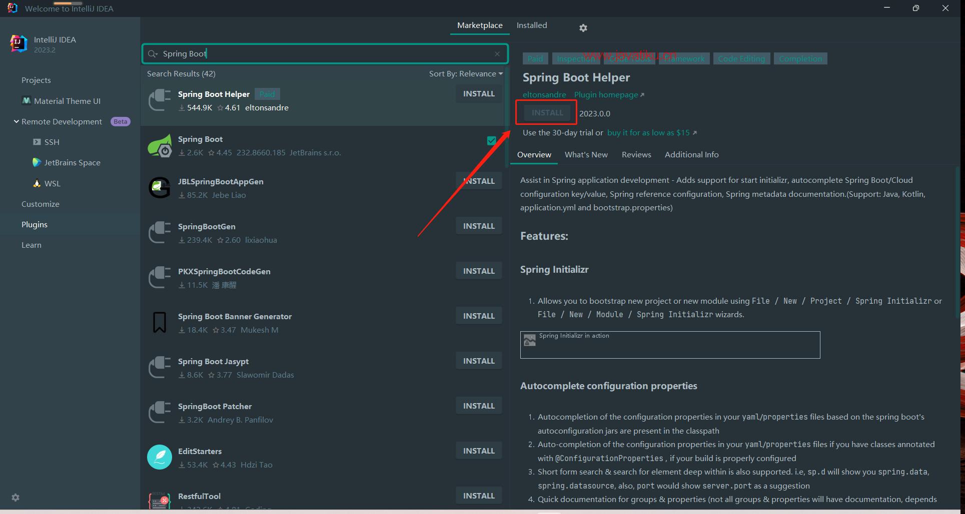Switch to the Marketplace tab

click(x=480, y=25)
